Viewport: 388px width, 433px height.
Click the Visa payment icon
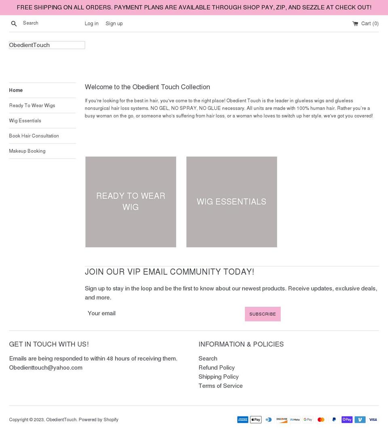(x=373, y=420)
